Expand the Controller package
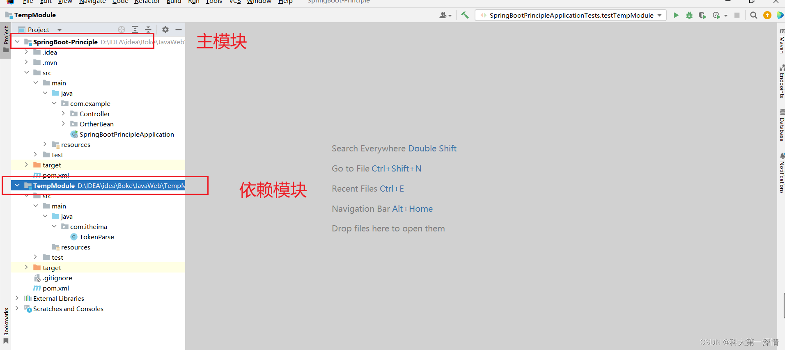The width and height of the screenshot is (785, 350). point(63,114)
